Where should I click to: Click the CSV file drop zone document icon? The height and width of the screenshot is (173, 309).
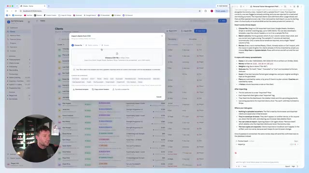coord(117,53)
